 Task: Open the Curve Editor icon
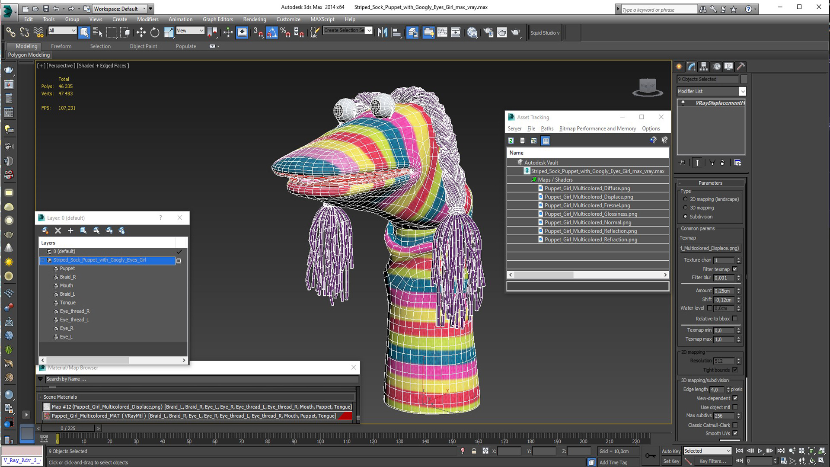tap(442, 32)
